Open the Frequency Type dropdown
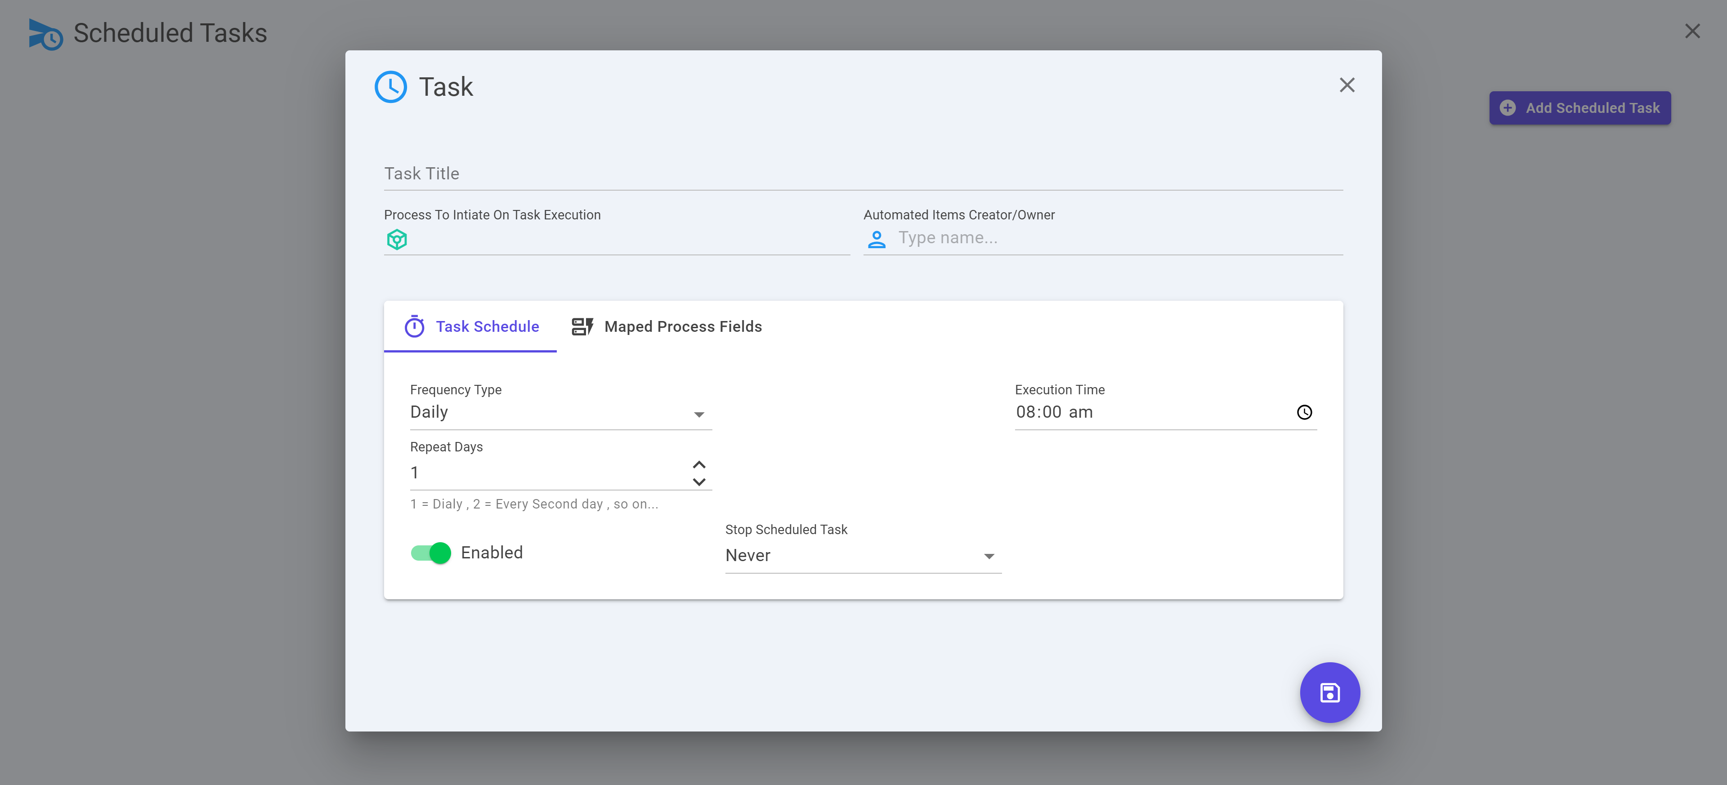Image resolution: width=1727 pixels, height=785 pixels. [x=560, y=412]
